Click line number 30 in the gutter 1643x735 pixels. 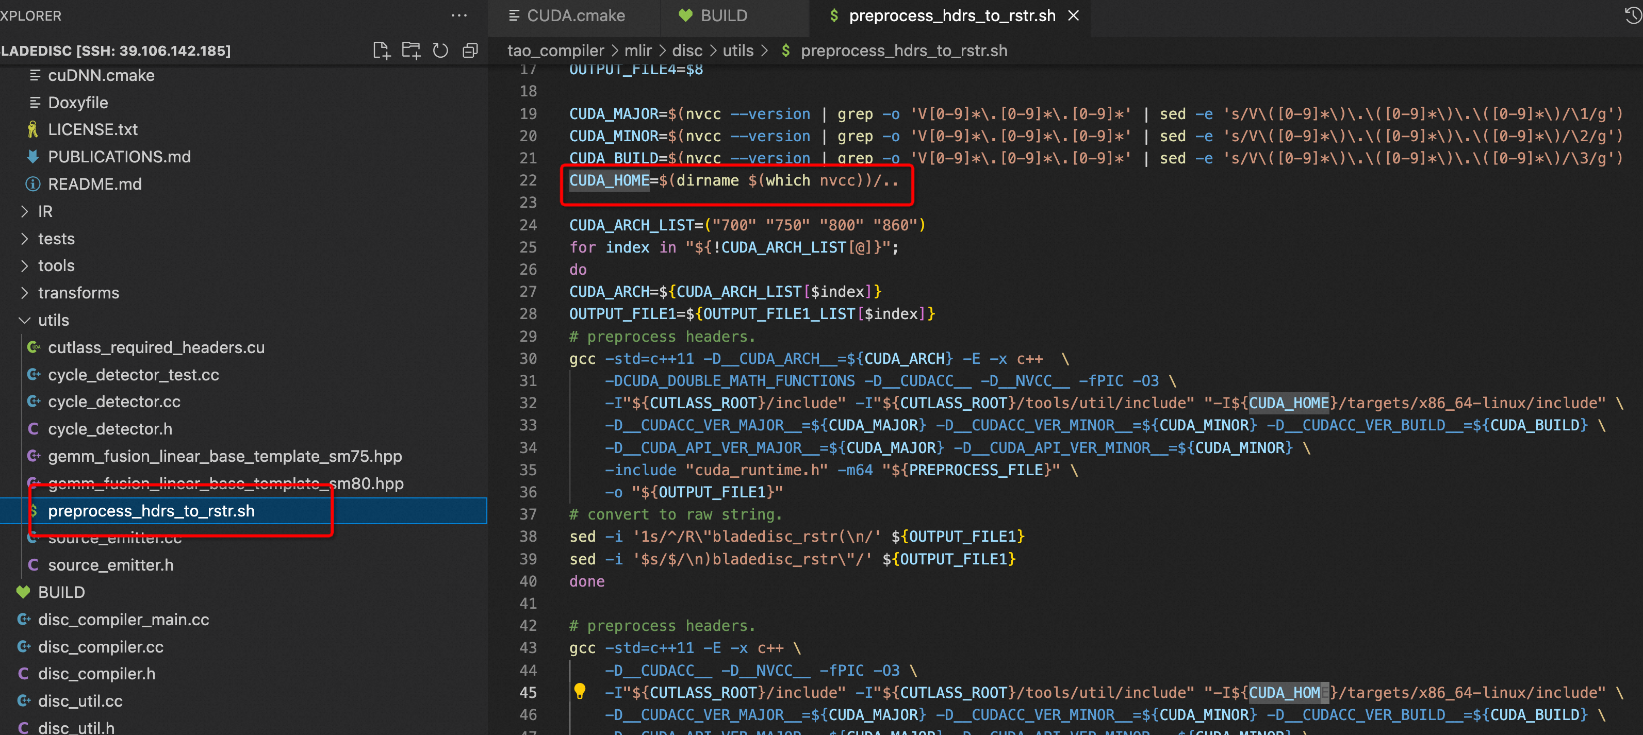tap(528, 358)
